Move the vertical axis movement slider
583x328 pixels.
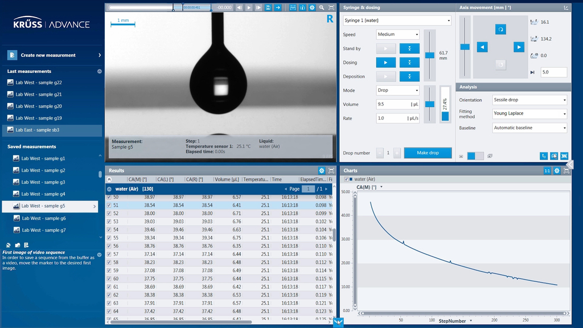coord(465,47)
